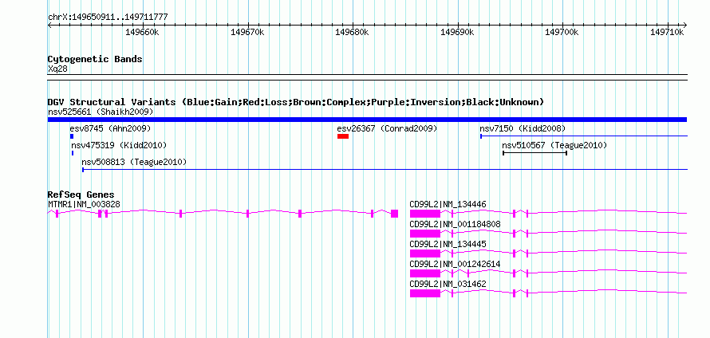The height and width of the screenshot is (338, 710).
Task: Select the CD99L2|NM_001184808 transcript label
Action: click(x=455, y=225)
